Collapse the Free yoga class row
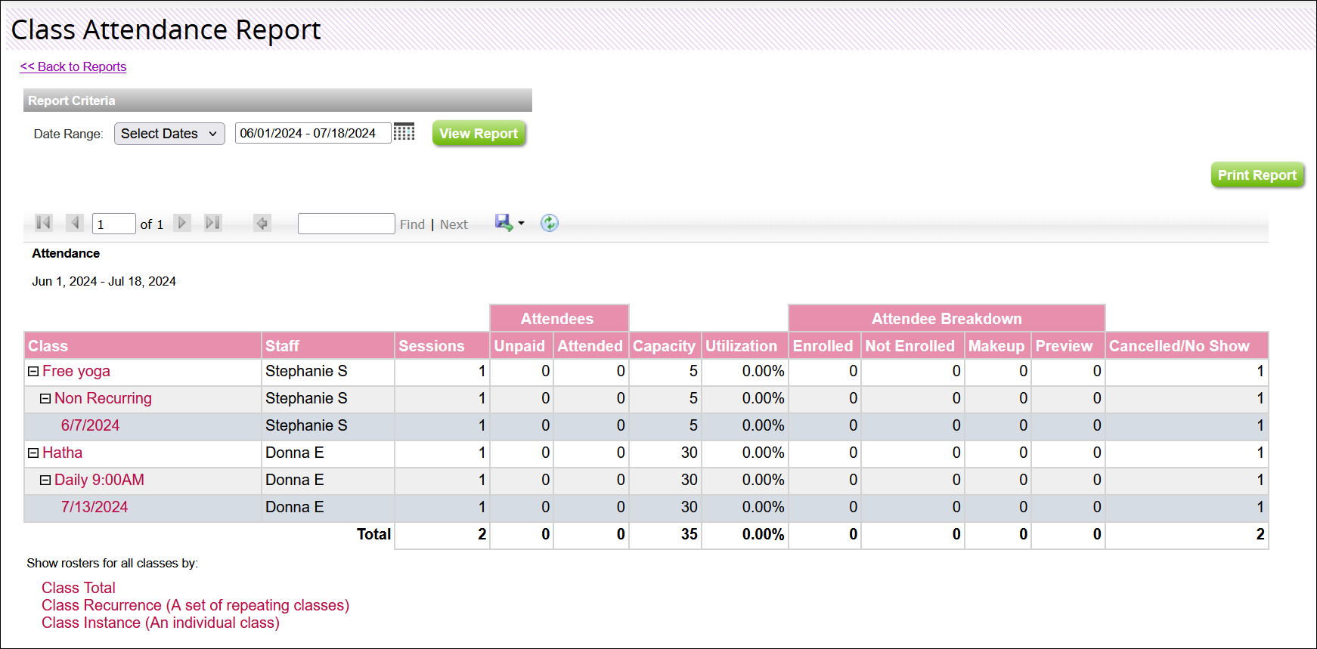 point(33,371)
